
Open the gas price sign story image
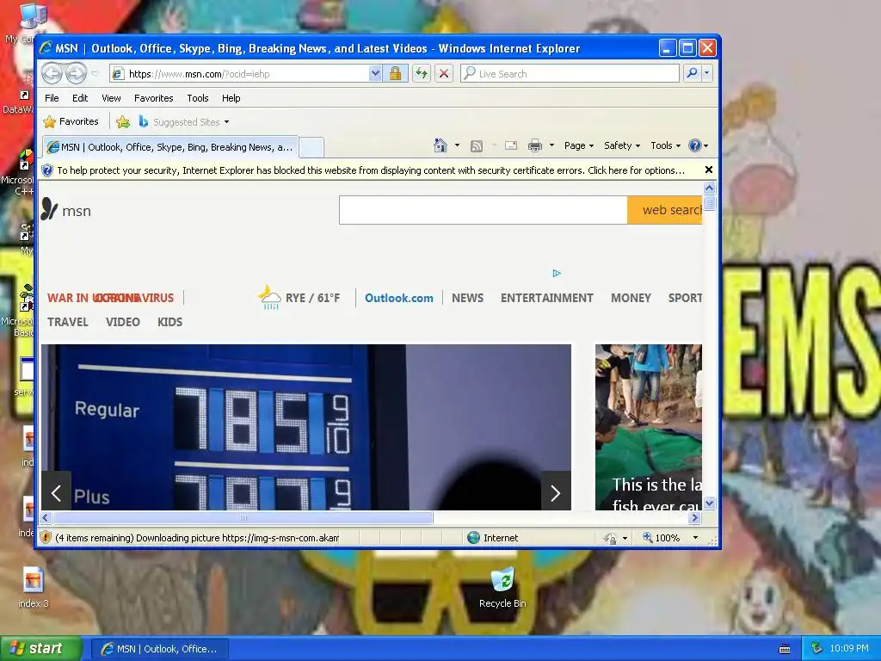click(x=306, y=427)
